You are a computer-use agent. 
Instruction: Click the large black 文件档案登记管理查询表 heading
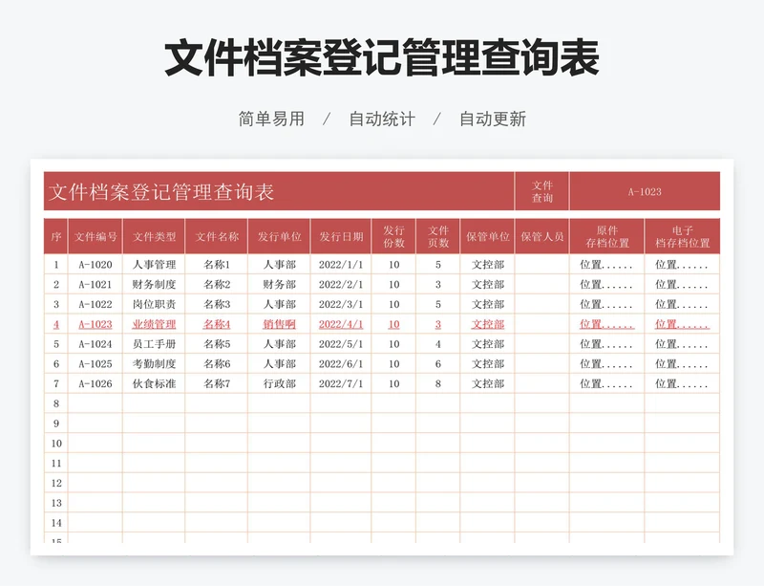(382, 58)
